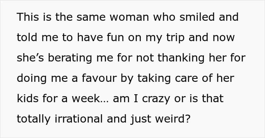Image resolution: width=265 pixels, height=138 pixels.
Task: Click the word "irrational"
Action: point(79,119)
